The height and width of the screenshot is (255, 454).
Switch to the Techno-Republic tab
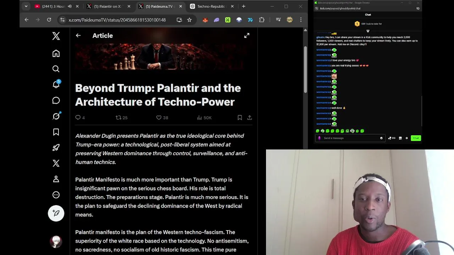pos(211,6)
